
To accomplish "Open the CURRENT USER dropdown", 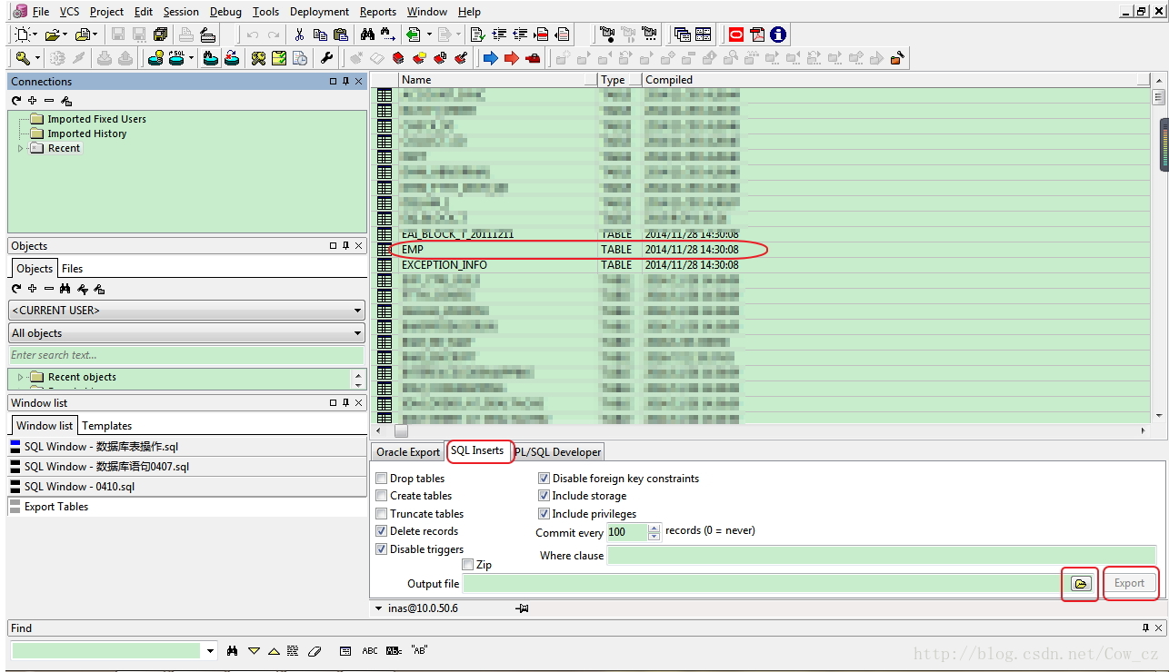I will click(186, 311).
